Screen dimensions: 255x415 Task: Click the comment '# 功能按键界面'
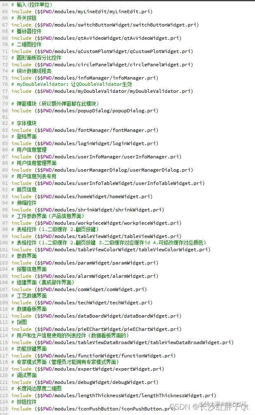[29, 349]
